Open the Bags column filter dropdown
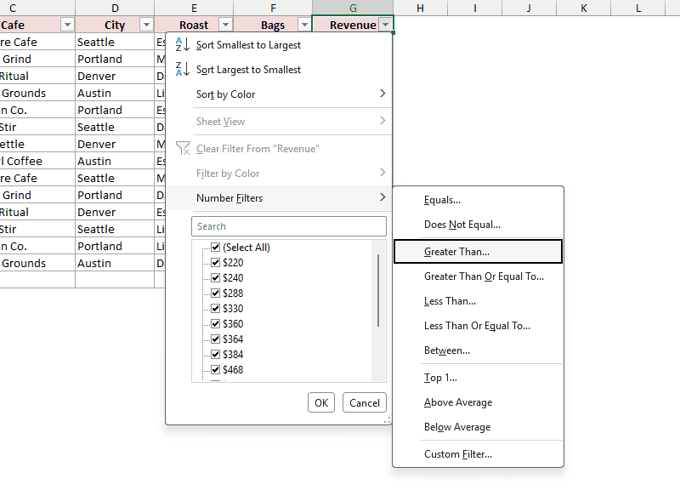Screen dimensions: 680x490 [x=304, y=25]
